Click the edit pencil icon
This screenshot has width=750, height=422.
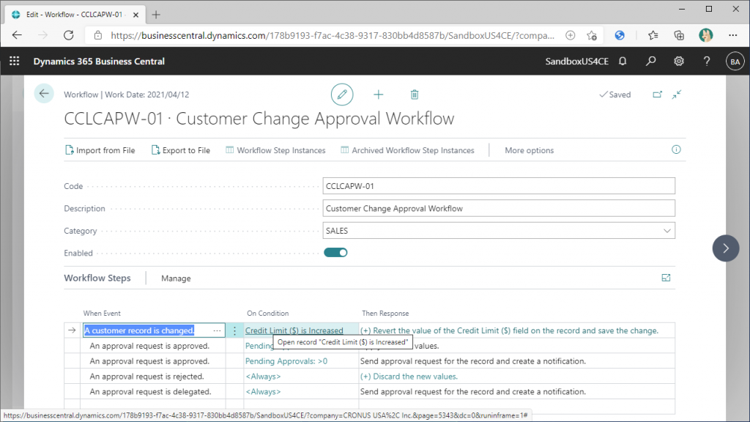click(x=342, y=95)
